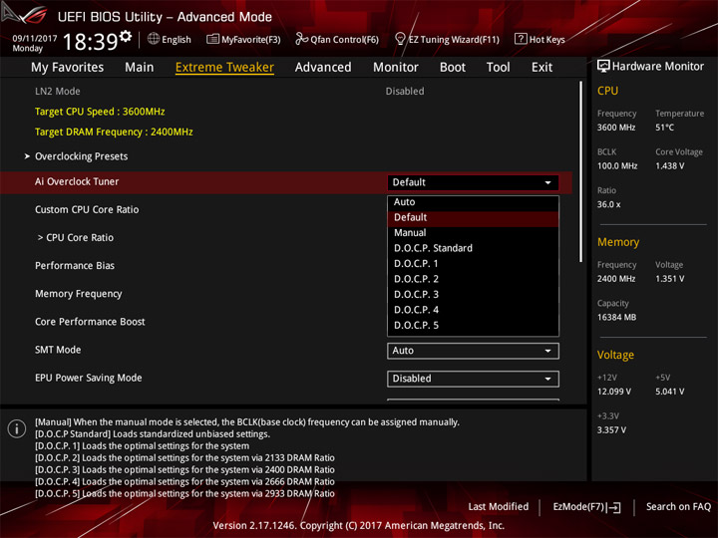Click the settings list scrollbar
The image size is (718, 538).
[581, 171]
